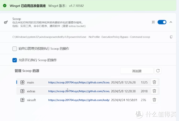
Task: Open the main bucket URL link
Action: 79,82
